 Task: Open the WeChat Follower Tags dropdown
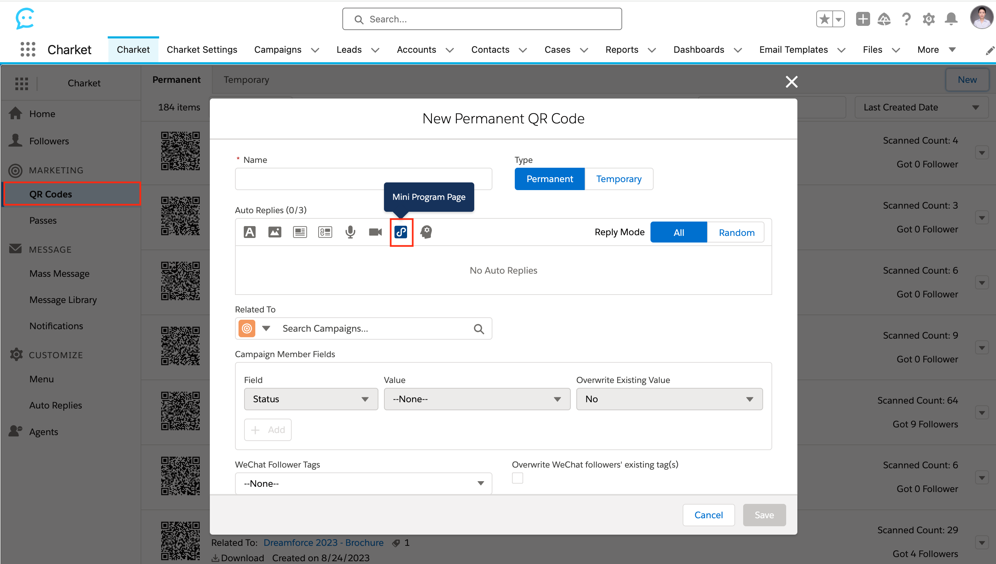tap(363, 483)
